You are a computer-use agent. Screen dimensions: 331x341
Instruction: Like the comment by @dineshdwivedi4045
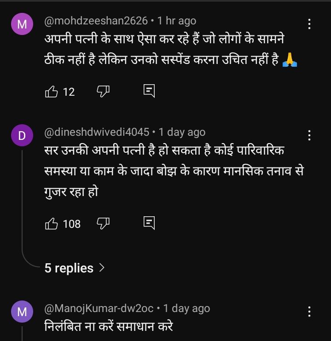[x=51, y=224]
